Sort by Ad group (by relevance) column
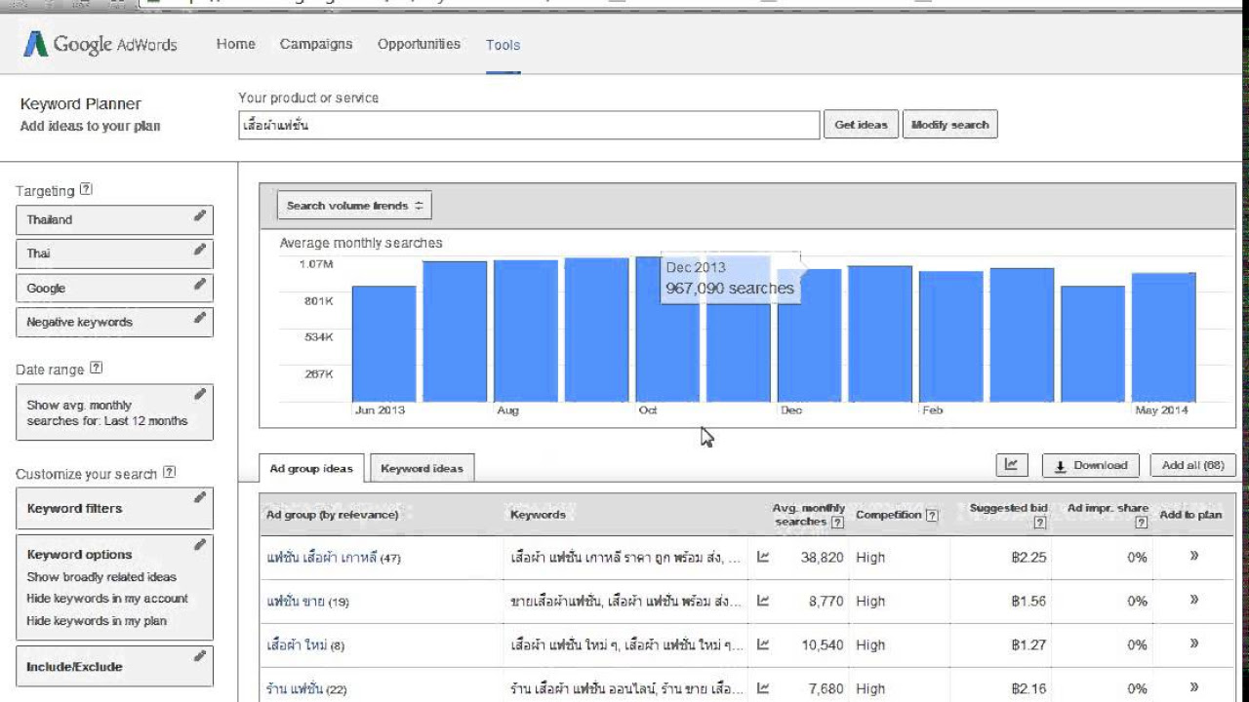This screenshot has width=1249, height=702. pos(332,515)
